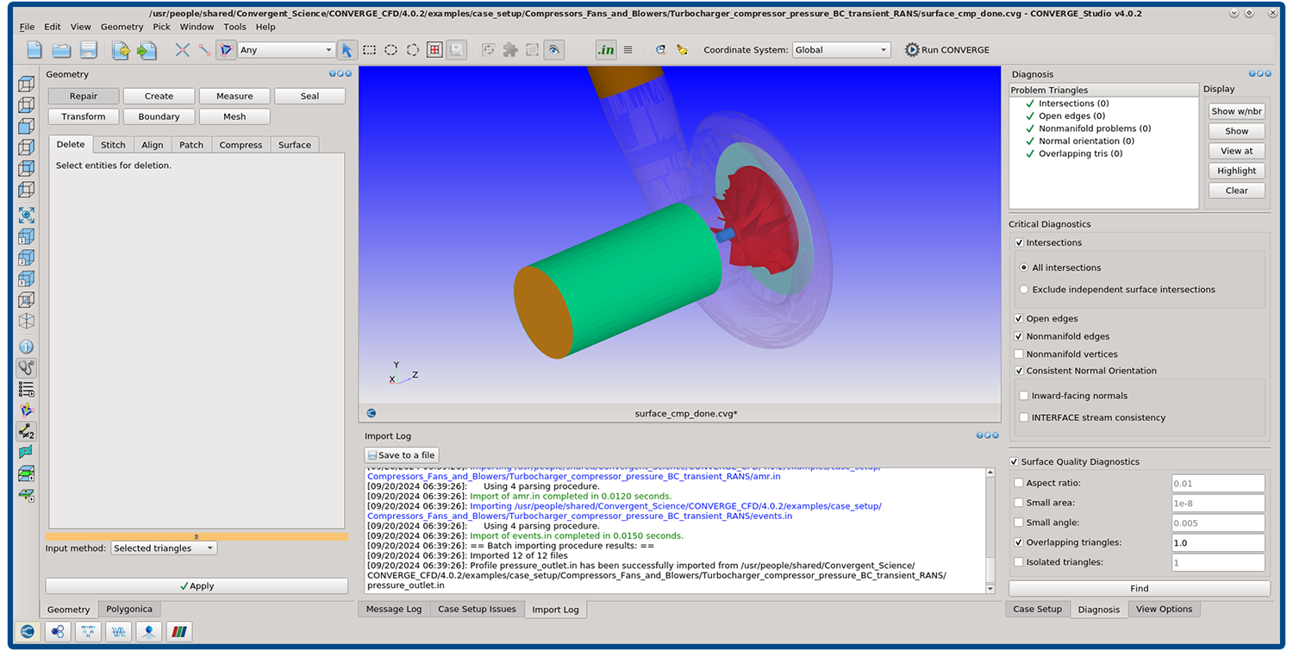Switch to the Case Setup tab
The height and width of the screenshot is (651, 1293).
pos(1037,609)
